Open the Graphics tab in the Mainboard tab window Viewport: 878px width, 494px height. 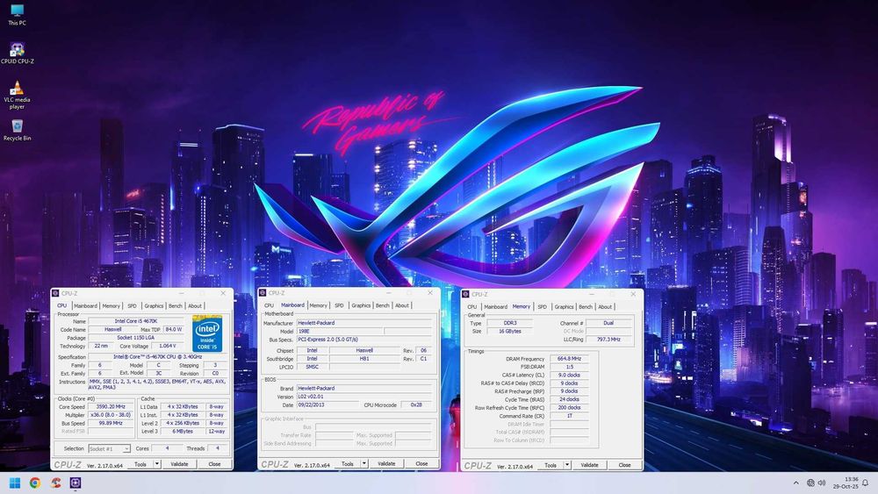point(361,305)
